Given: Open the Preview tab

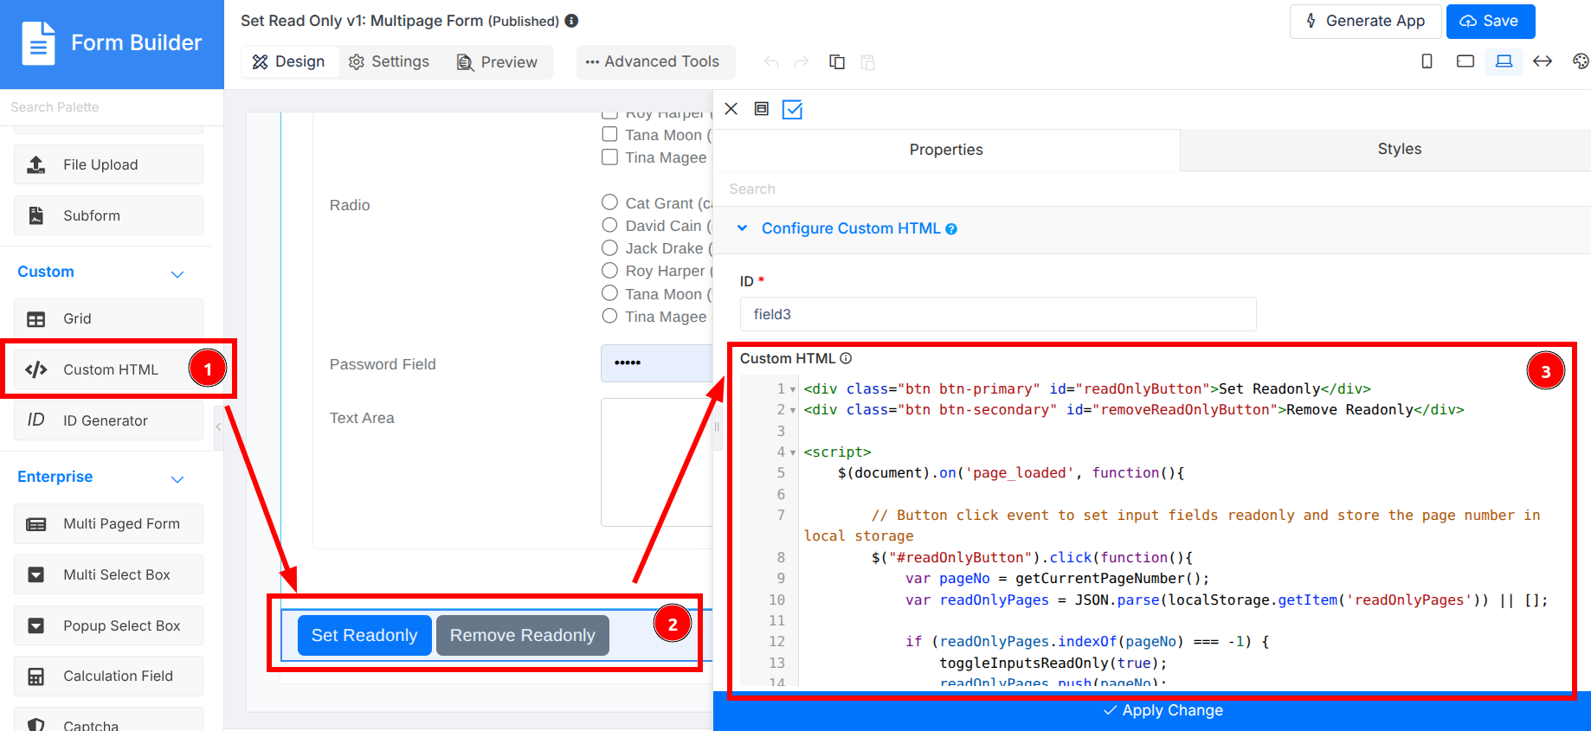Looking at the screenshot, I should (x=498, y=61).
